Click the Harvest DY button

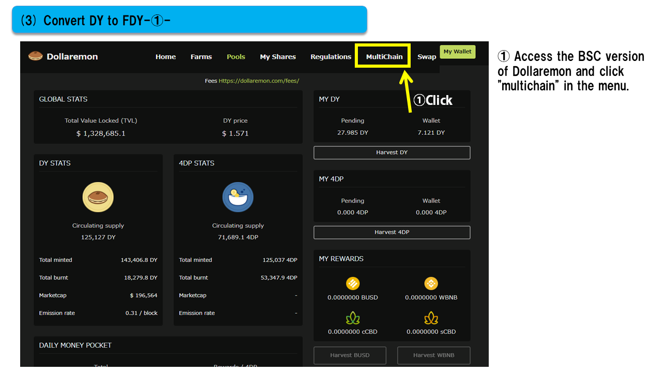[392, 152]
